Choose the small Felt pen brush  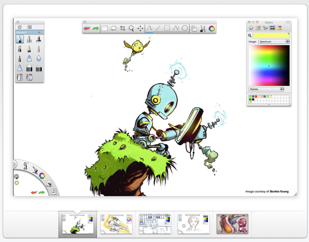[20, 58]
